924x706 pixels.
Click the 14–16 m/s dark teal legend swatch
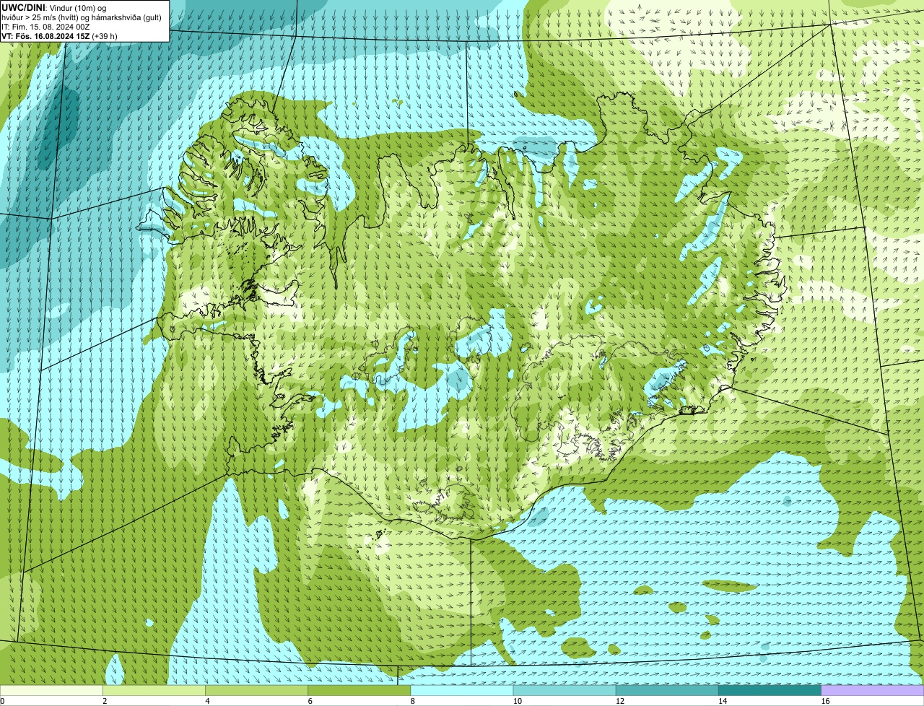click(770, 690)
